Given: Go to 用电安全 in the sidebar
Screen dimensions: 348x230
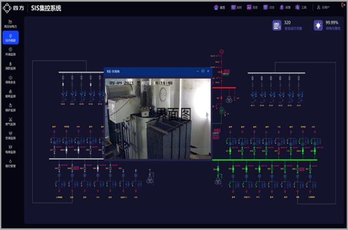Looking at the screenshot, I should point(10,79).
